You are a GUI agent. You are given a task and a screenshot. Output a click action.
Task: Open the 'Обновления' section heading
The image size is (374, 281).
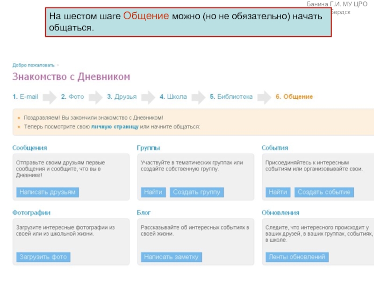click(x=280, y=213)
